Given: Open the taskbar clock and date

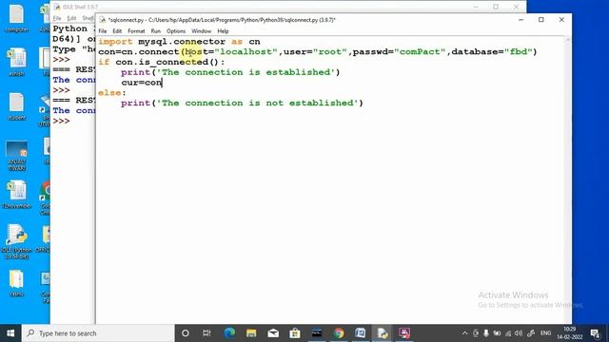Looking at the screenshot, I should (x=570, y=333).
